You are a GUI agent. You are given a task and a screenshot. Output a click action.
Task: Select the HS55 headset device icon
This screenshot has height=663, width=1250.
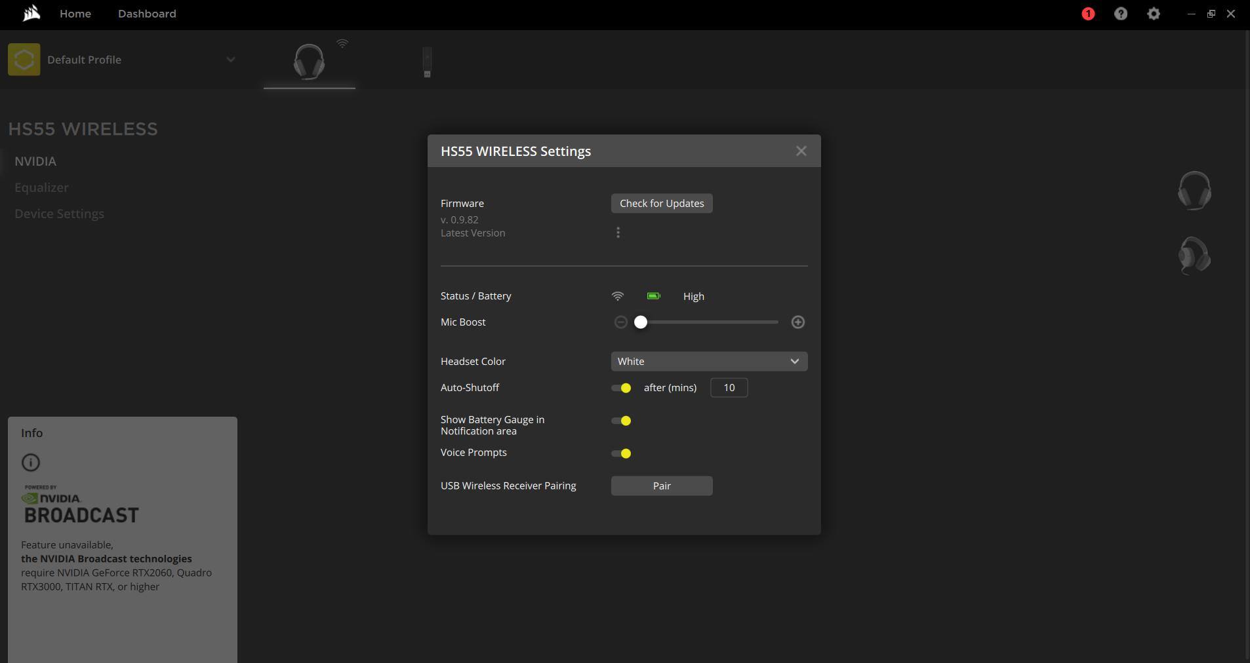coord(309,62)
